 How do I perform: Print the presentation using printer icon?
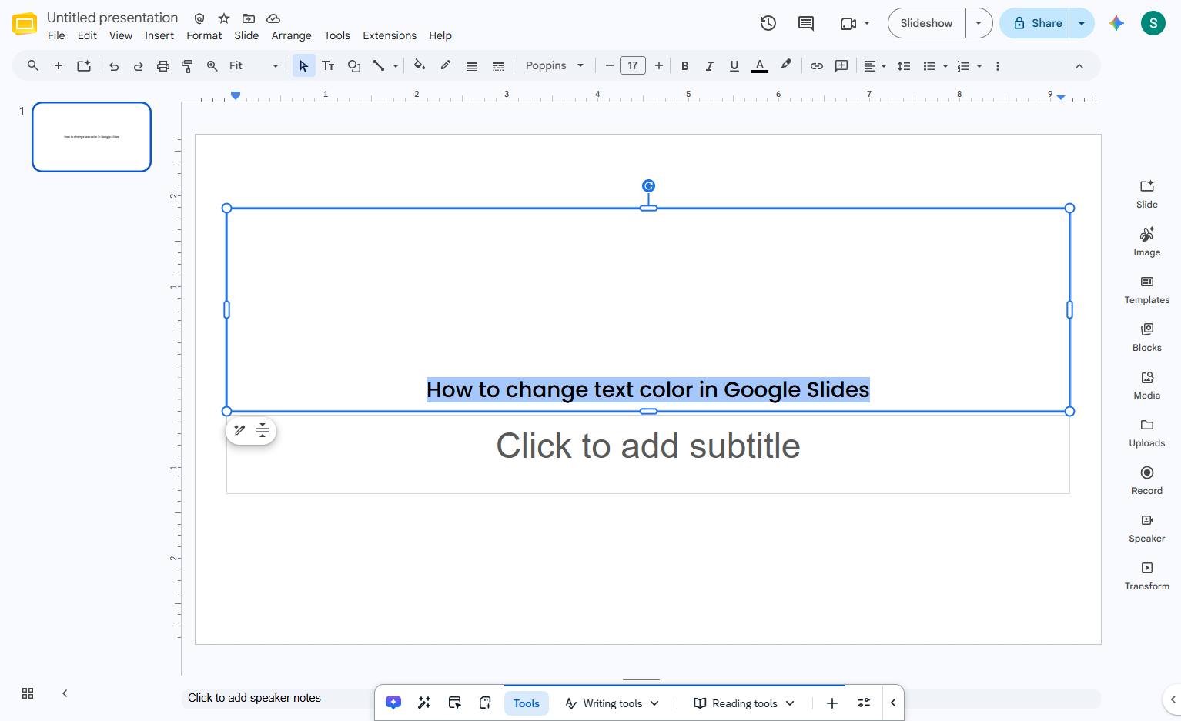163,66
